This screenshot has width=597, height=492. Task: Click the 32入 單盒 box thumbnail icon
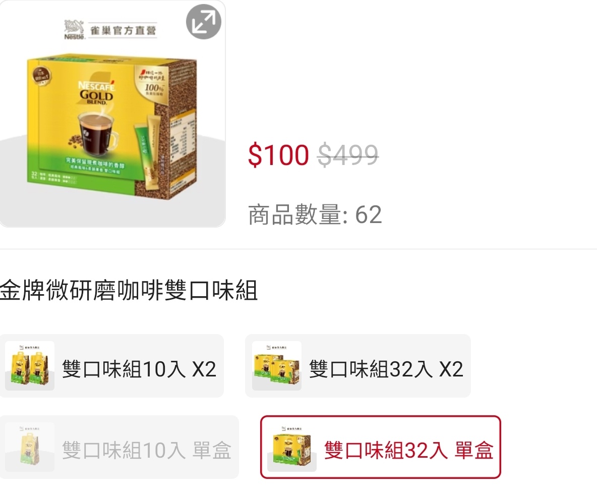(292, 448)
